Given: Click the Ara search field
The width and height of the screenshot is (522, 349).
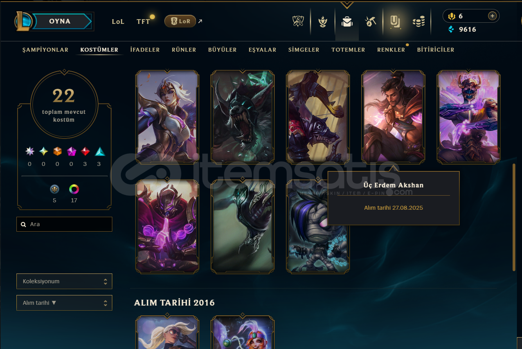Looking at the screenshot, I should coord(64,224).
